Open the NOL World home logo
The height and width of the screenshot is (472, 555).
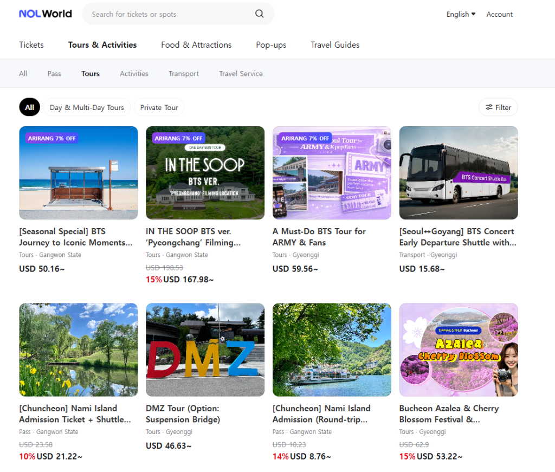point(45,14)
